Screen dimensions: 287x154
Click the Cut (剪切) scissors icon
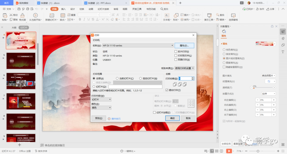pos(11,15)
